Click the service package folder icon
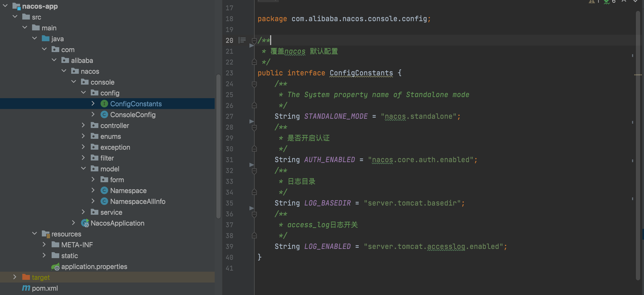The image size is (644, 295). point(95,212)
